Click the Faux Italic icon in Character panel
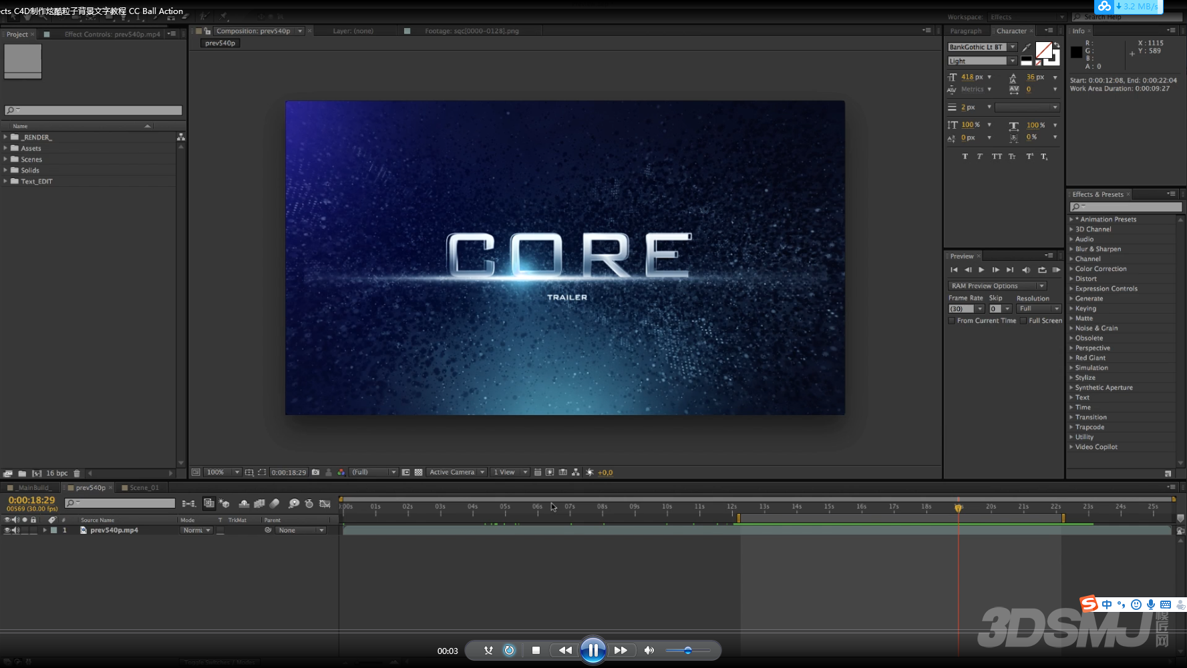Viewport: 1187px width, 668px height. [980, 156]
